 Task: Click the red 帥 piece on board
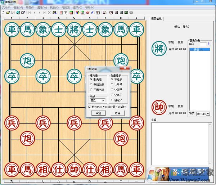pyautogui.click(x=74, y=170)
